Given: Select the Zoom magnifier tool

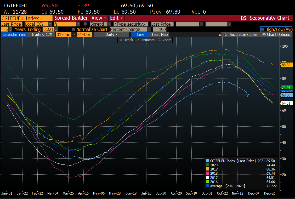Looking at the screenshot, I should [x=164, y=40].
